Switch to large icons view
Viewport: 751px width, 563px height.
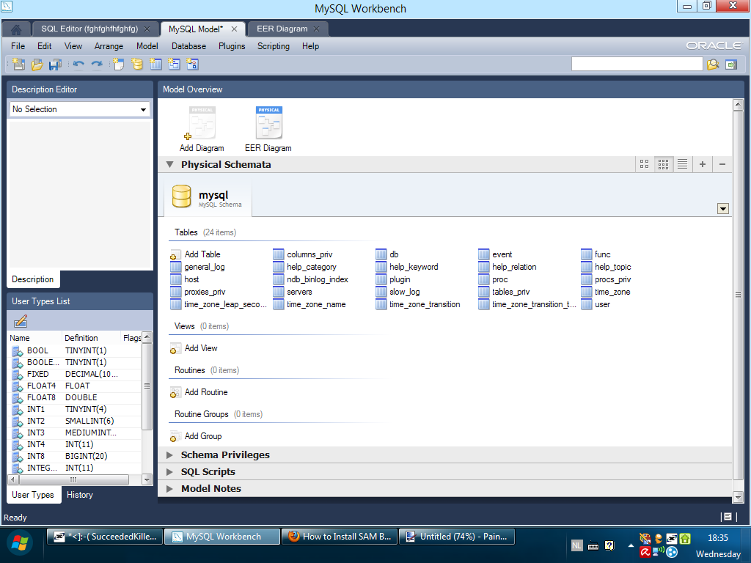click(x=644, y=164)
